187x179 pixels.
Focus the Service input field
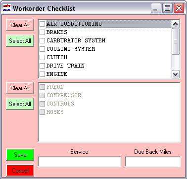point(79,162)
